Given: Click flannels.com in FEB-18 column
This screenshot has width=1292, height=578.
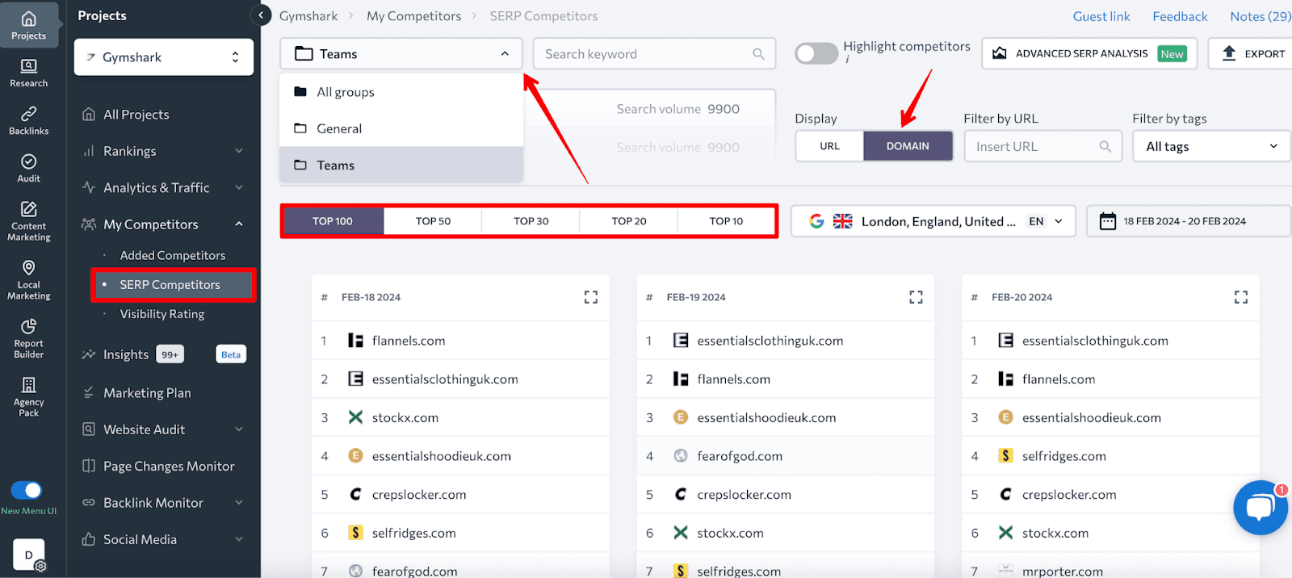Looking at the screenshot, I should tap(409, 341).
